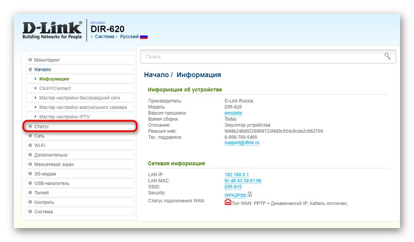Click the magnifier search icon

click(387, 56)
